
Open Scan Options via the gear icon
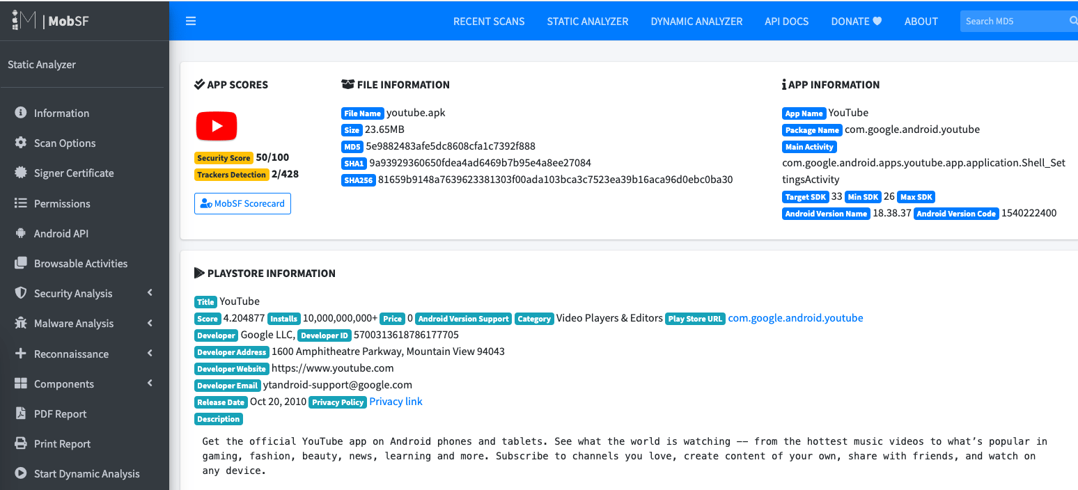click(x=19, y=143)
